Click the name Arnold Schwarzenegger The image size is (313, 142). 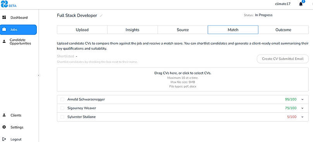tap(86, 100)
